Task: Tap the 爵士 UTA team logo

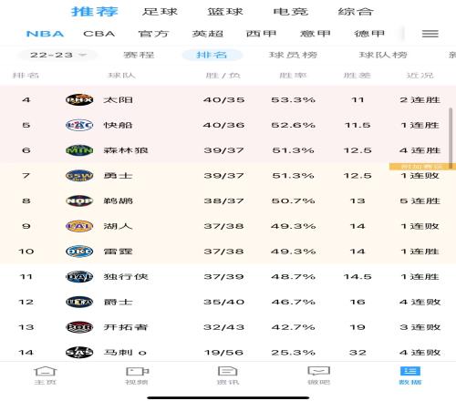Action: [x=79, y=302]
